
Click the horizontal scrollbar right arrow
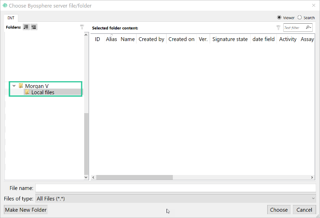312,177
